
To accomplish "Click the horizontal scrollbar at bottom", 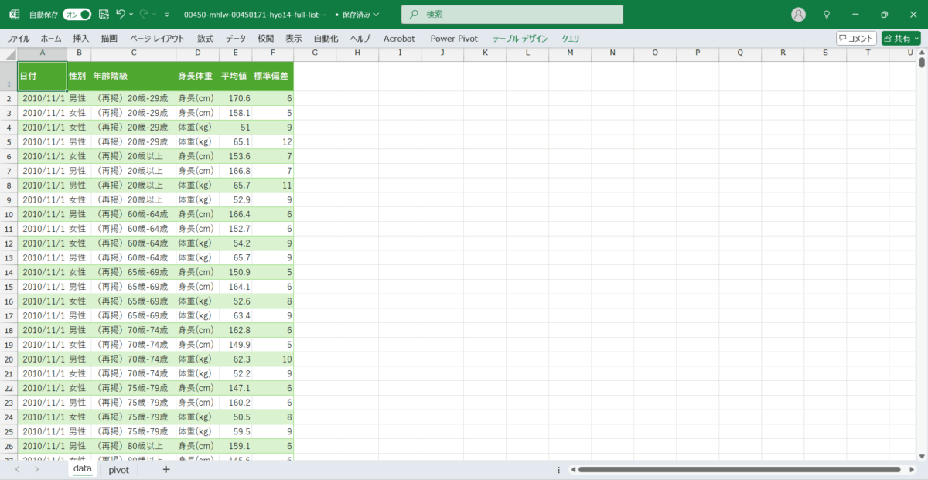I will [739, 470].
